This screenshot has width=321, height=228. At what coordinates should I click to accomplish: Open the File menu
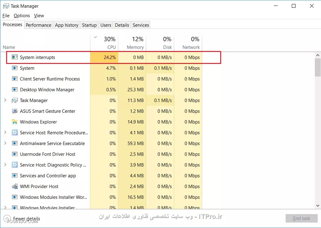[6, 16]
